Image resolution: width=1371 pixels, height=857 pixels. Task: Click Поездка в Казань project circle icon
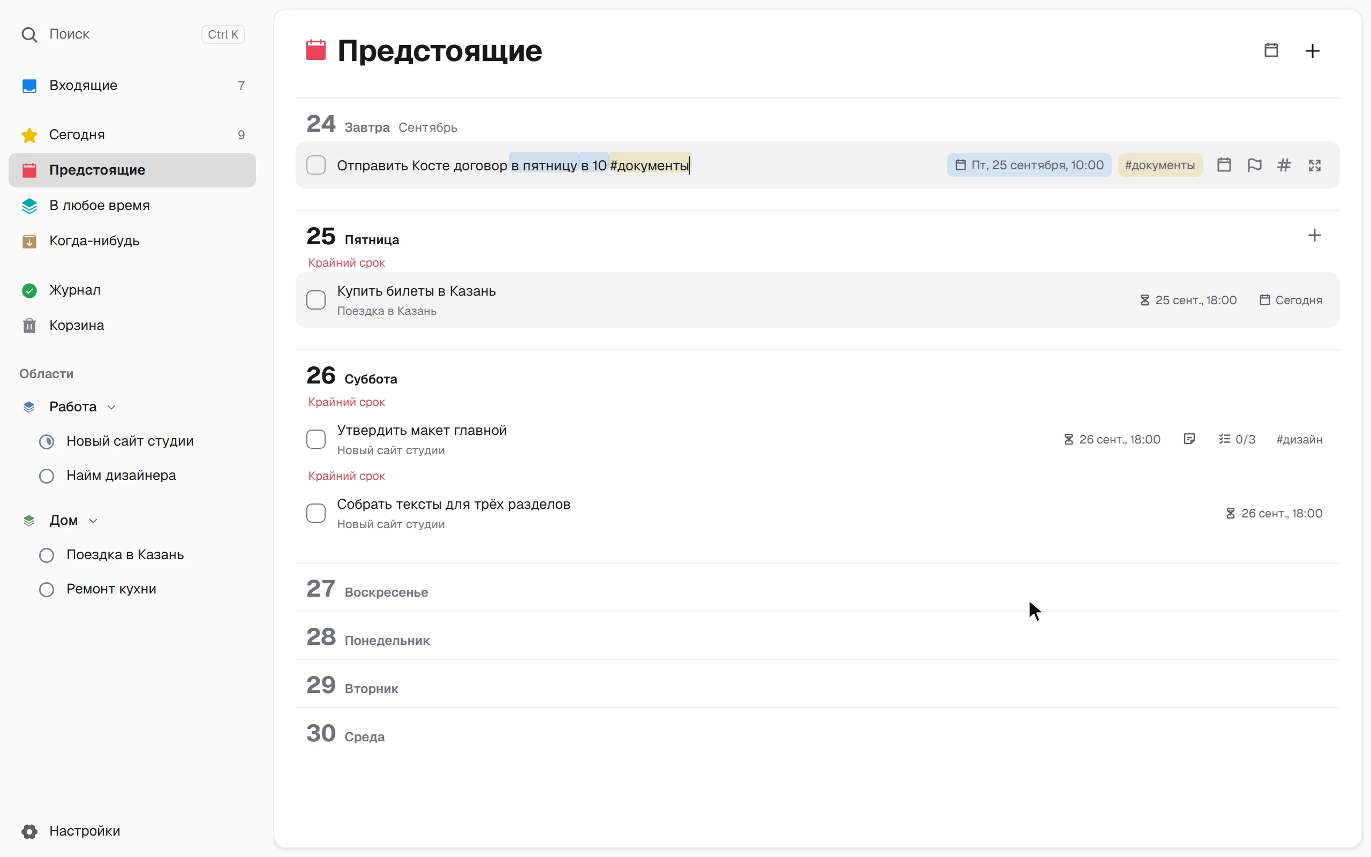click(x=47, y=555)
